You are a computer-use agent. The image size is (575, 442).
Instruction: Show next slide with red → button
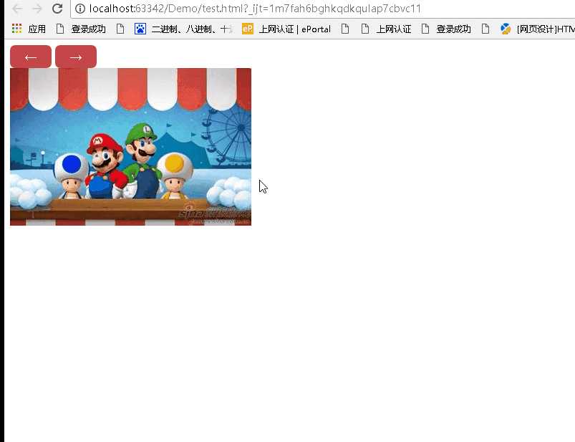pos(76,57)
